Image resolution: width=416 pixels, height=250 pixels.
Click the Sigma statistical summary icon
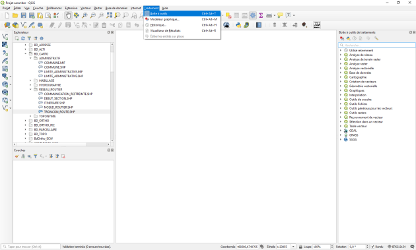pos(261,15)
